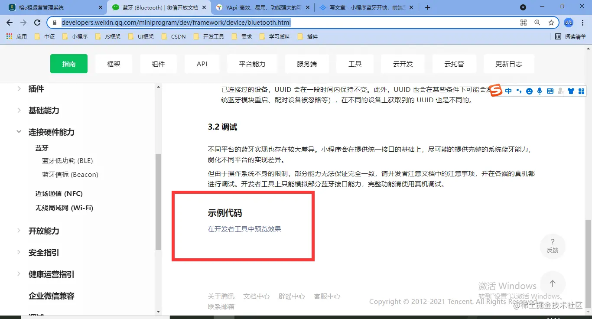Go forward with the browser arrow

click(23, 23)
